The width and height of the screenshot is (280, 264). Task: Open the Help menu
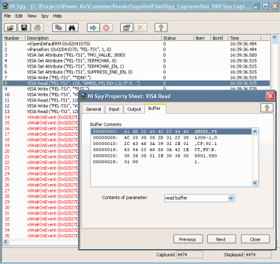57,16
